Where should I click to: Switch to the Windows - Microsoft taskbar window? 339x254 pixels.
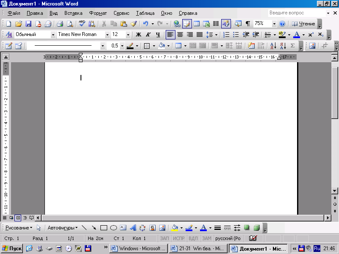(139, 248)
